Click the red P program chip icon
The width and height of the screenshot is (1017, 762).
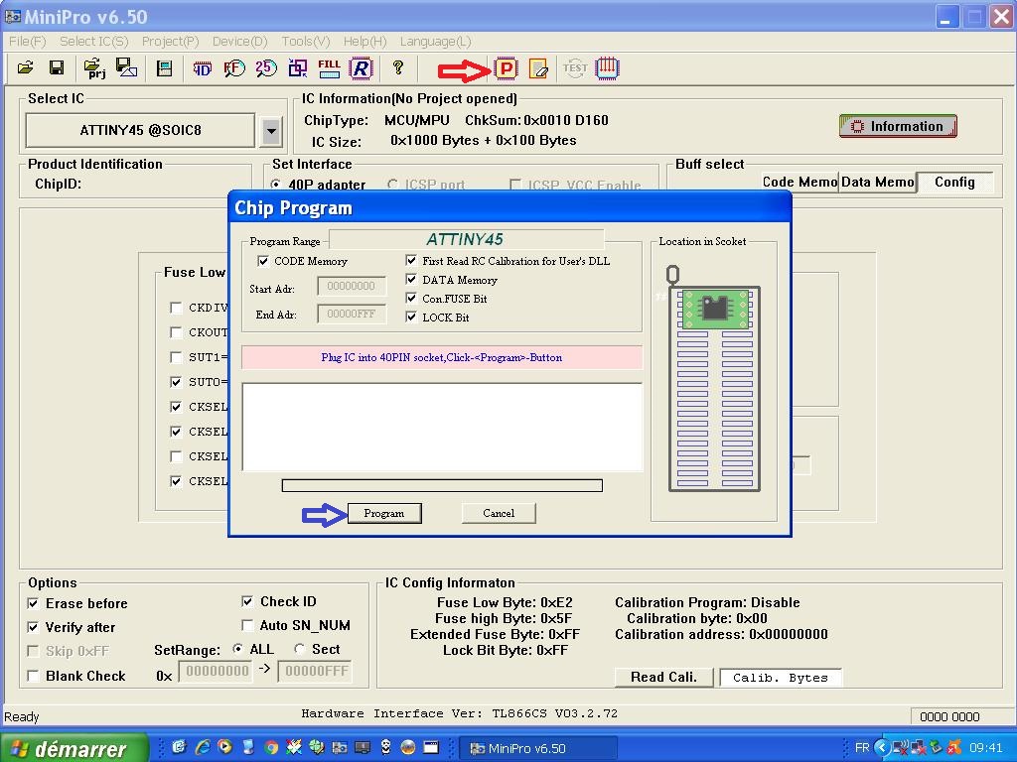coord(506,68)
